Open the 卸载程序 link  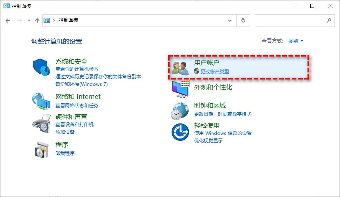click(65, 153)
